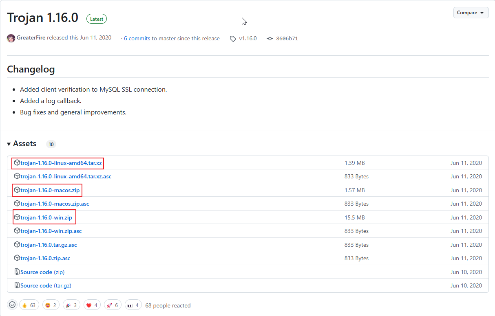This screenshot has width=495, height=316.
Task: Toggle the heart reaction with 4
Action: [x=93, y=305]
